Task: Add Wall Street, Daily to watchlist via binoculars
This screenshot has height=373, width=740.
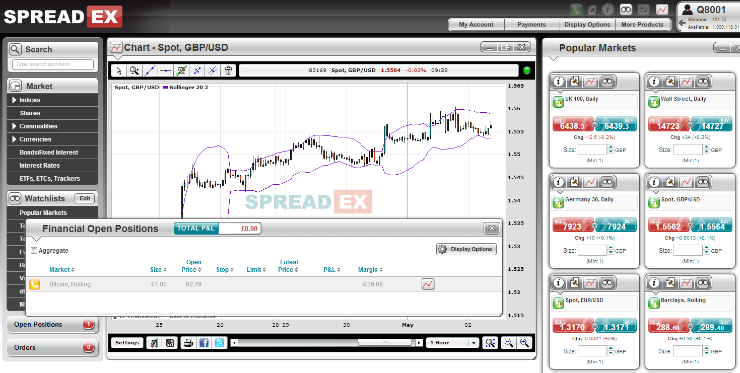Action: pos(703,81)
